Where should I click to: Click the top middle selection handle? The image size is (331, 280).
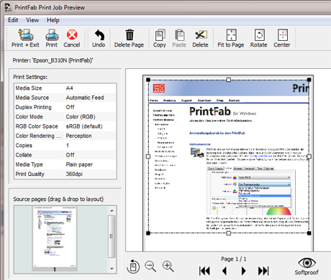229,80
